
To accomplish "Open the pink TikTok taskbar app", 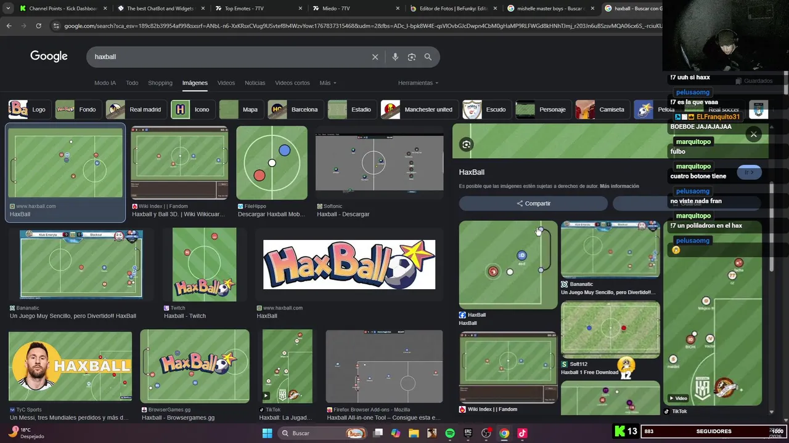I will [x=522, y=433].
